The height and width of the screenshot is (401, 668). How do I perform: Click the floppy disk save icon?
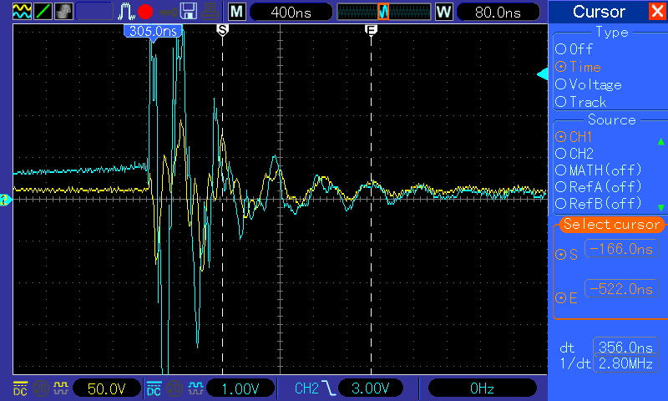pos(189,12)
